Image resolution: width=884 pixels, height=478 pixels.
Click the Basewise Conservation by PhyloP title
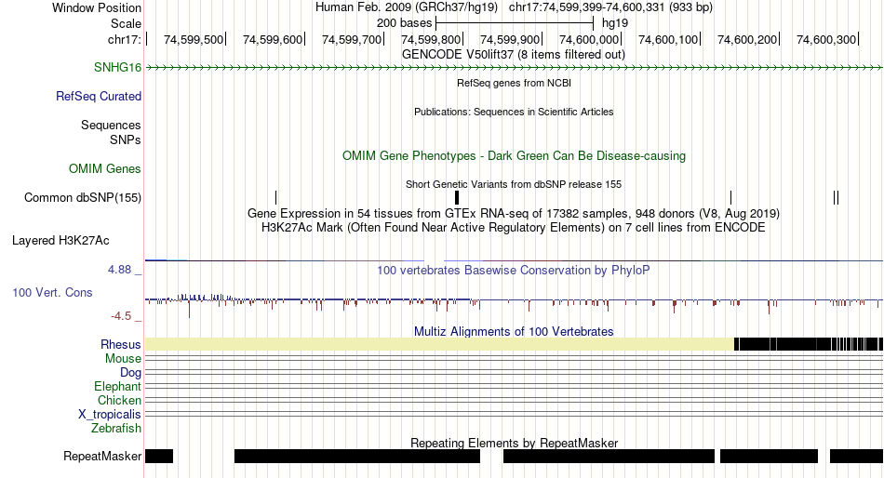coord(514,270)
